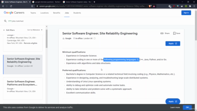Click the Sign in button
The height and width of the screenshot is (111, 197).
coord(186,13)
